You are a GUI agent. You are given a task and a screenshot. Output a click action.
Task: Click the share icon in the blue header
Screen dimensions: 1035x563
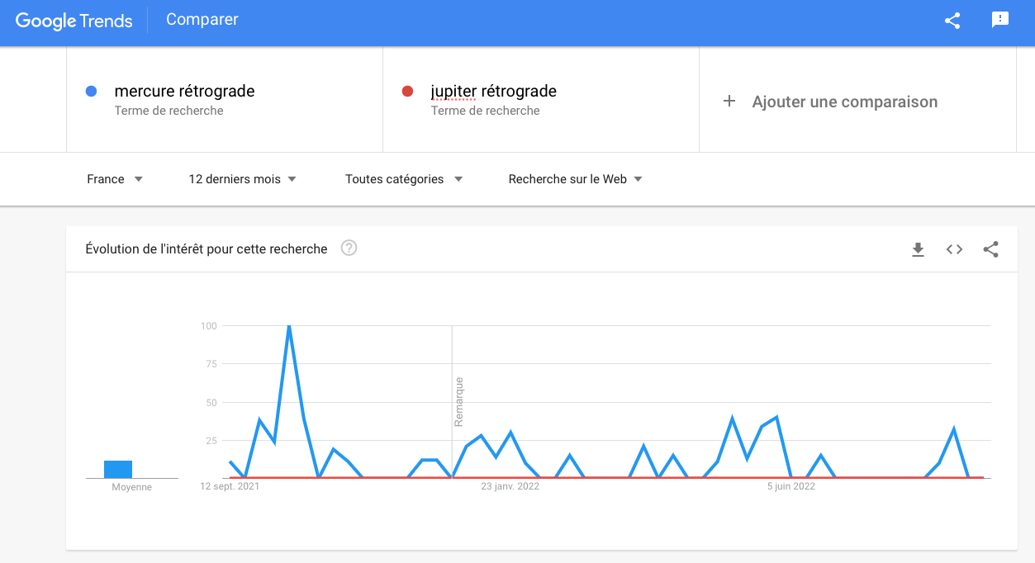tap(952, 21)
